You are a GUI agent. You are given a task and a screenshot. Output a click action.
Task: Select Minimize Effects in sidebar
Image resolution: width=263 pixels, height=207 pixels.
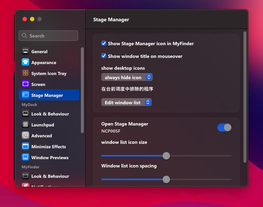49,146
